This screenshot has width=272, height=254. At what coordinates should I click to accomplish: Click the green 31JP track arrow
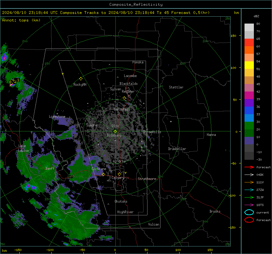[249, 197]
